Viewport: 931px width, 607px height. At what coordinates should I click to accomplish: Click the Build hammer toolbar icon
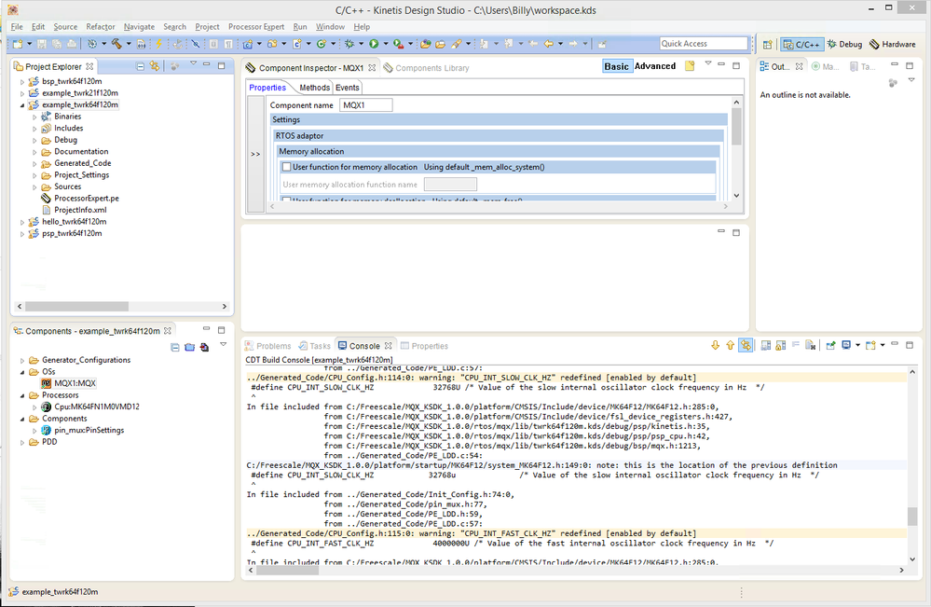(116, 44)
